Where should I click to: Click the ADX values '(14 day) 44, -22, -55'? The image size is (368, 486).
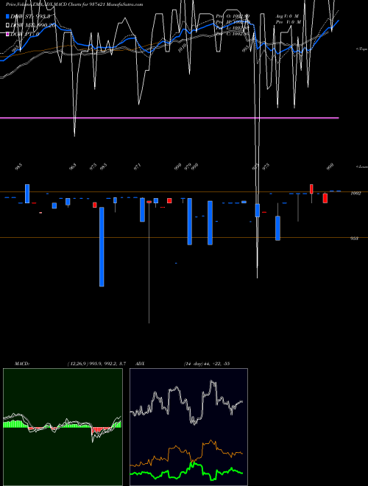coord(207,364)
